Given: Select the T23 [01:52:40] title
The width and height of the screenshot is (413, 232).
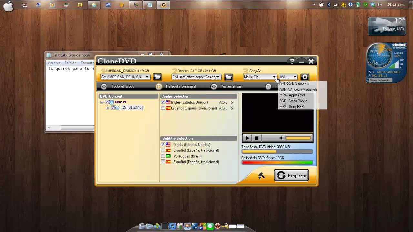Looking at the screenshot, I should pyautogui.click(x=132, y=108).
